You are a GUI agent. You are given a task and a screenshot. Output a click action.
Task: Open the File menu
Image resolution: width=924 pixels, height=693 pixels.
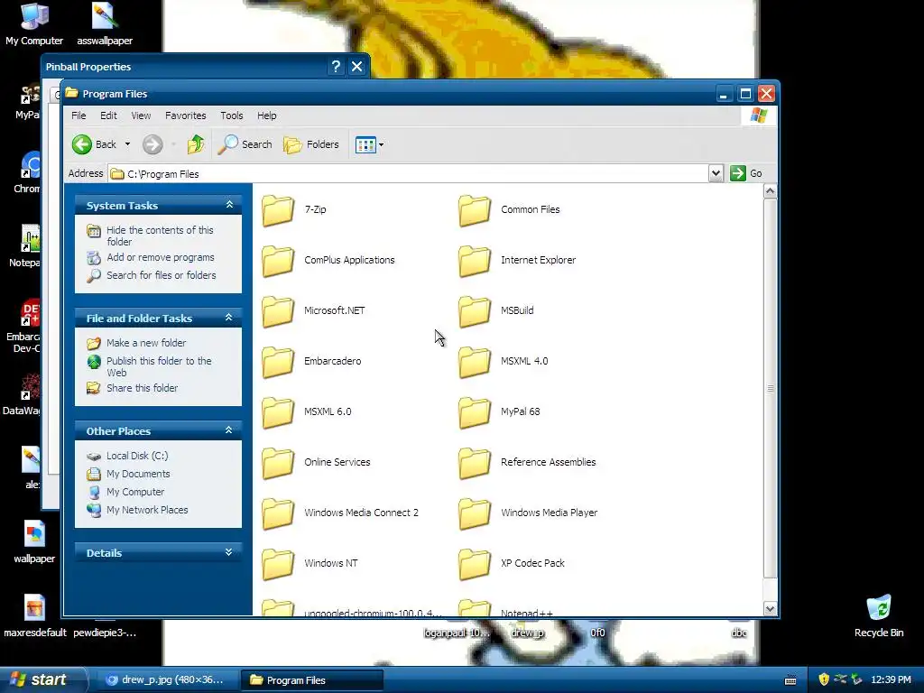[79, 115]
